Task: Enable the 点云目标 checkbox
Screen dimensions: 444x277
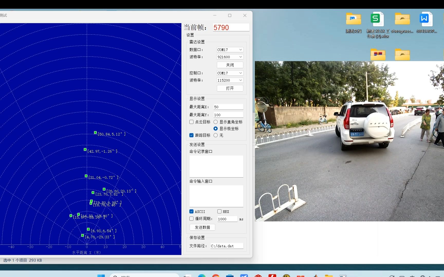Action: click(191, 122)
